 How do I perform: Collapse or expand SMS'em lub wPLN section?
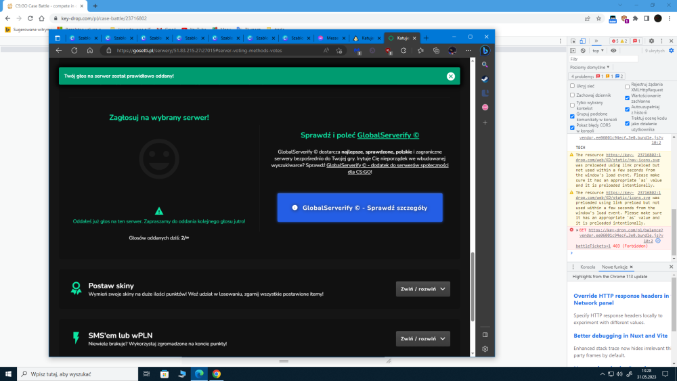(x=422, y=339)
